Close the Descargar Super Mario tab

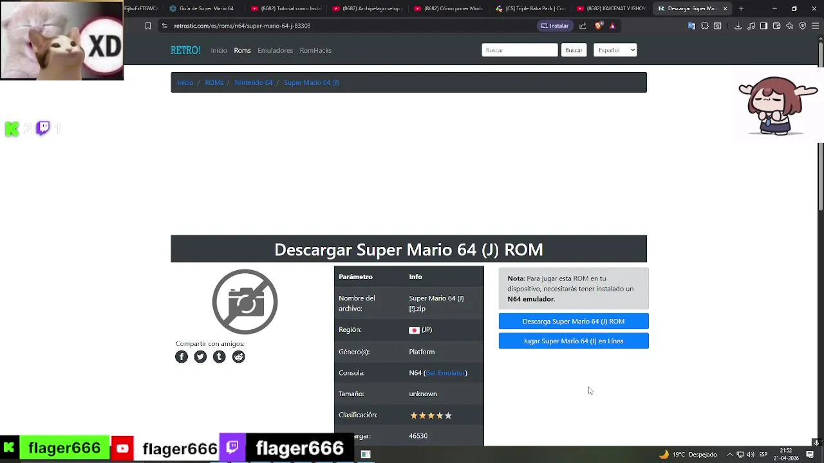coord(725,8)
